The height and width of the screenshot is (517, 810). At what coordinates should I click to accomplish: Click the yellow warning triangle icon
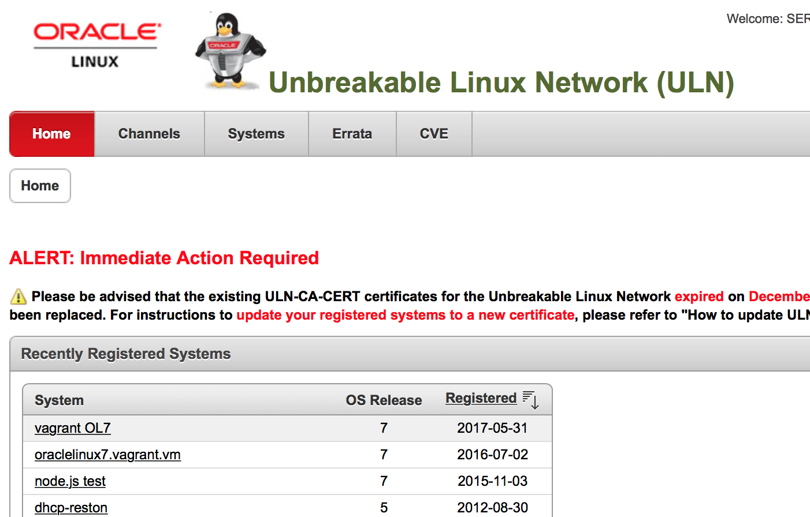point(18,297)
